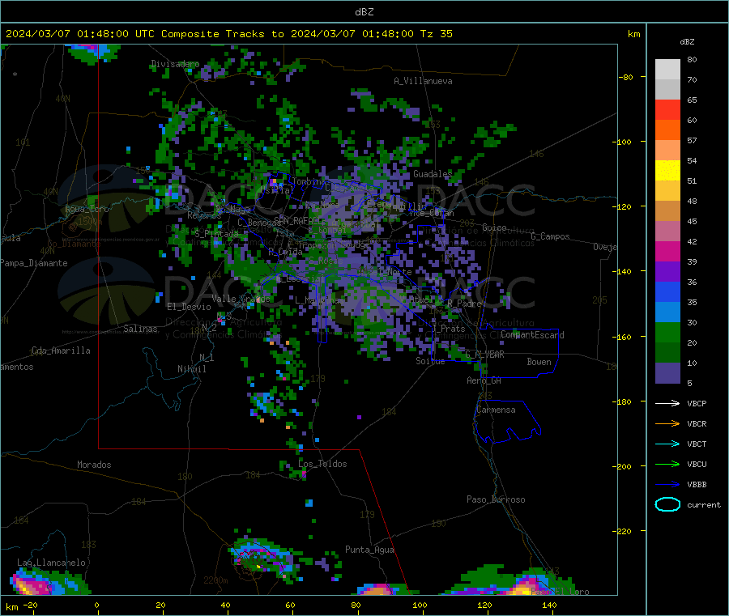Select the light gray 80 dBZ color swatch
This screenshot has width=729, height=616.
(x=667, y=70)
